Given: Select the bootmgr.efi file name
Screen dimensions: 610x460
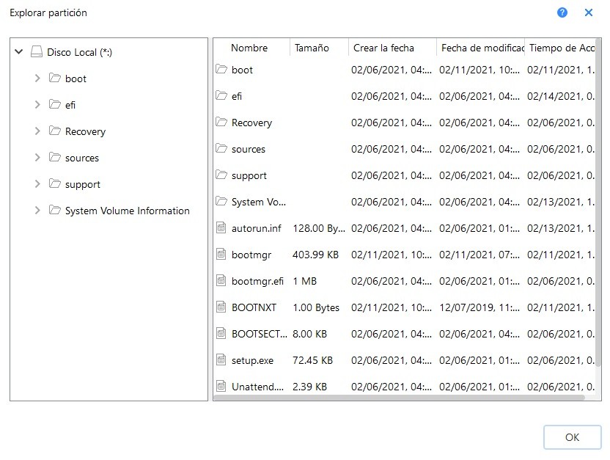Looking at the screenshot, I should pos(257,281).
